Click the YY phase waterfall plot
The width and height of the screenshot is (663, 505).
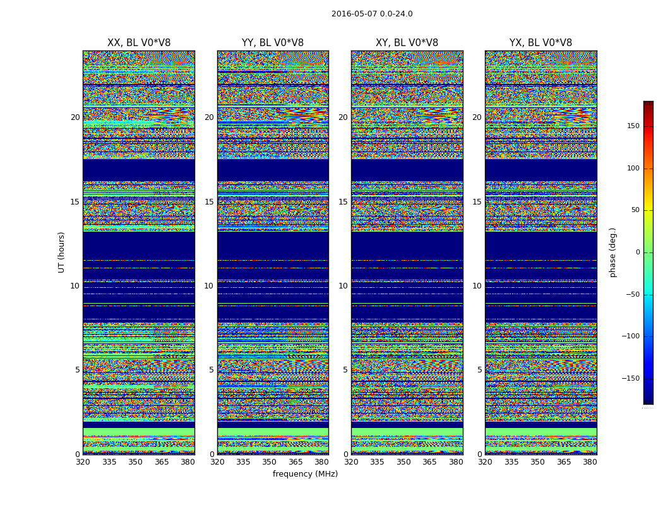tap(273, 252)
